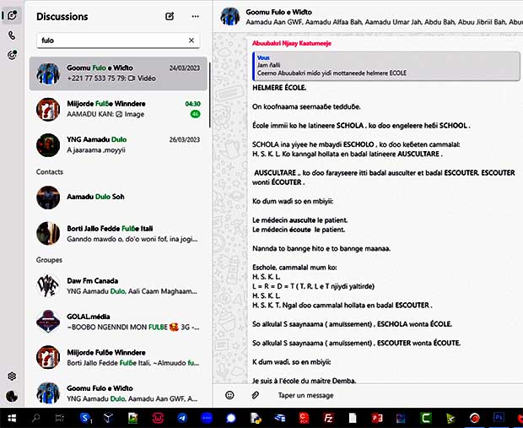Screen dimensions: 523x428
Task: Select contact Aamadu Dulo Soh
Action: point(118,198)
